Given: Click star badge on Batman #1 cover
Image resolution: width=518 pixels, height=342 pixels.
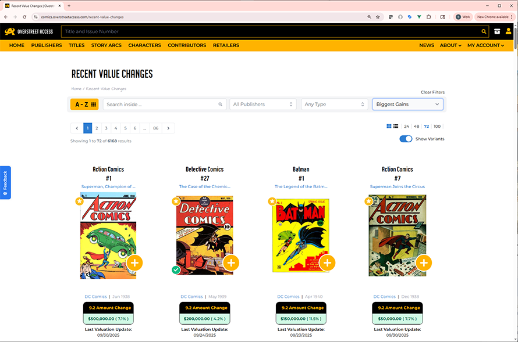Looking at the screenshot, I should click(272, 201).
